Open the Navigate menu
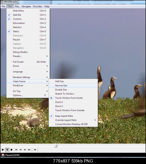Image resolution: width=146 pixels, height=164 pixels. 26,6
